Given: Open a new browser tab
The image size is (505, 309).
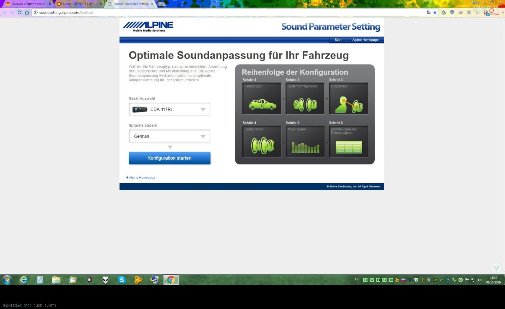Looking at the screenshot, I should [161, 4].
